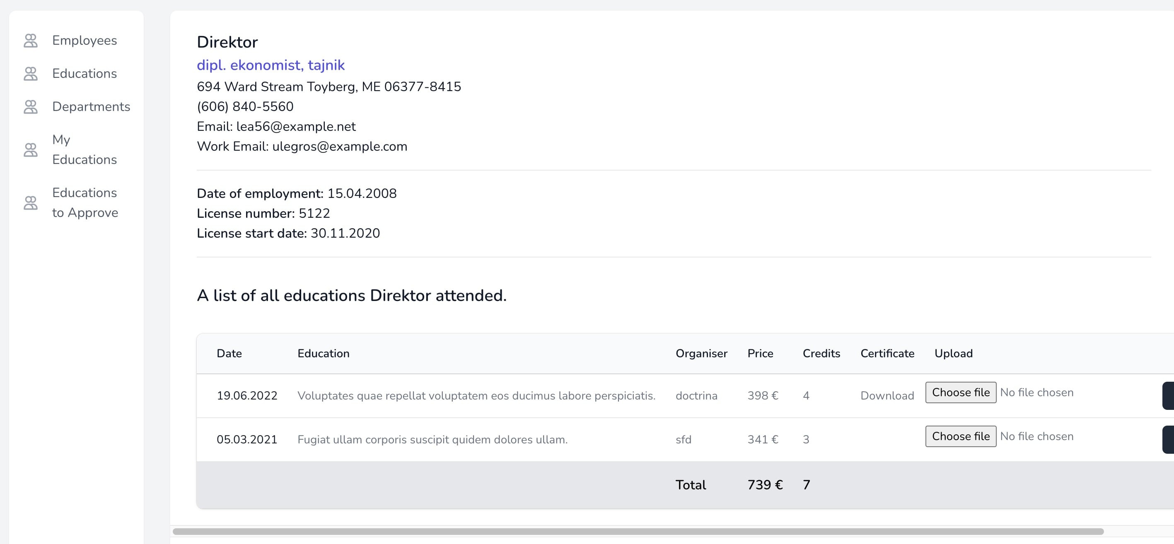Select the Educations to Approve icon
The width and height of the screenshot is (1174, 544).
(x=30, y=202)
